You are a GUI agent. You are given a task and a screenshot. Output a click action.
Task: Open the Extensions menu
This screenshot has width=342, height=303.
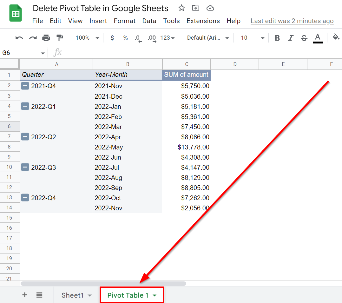[203, 21]
